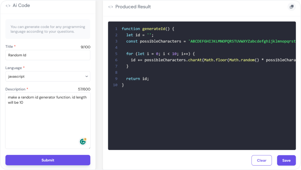Screen dimensions: 301x170
Task: Click the Description textarea resize handle
Action: [89, 147]
